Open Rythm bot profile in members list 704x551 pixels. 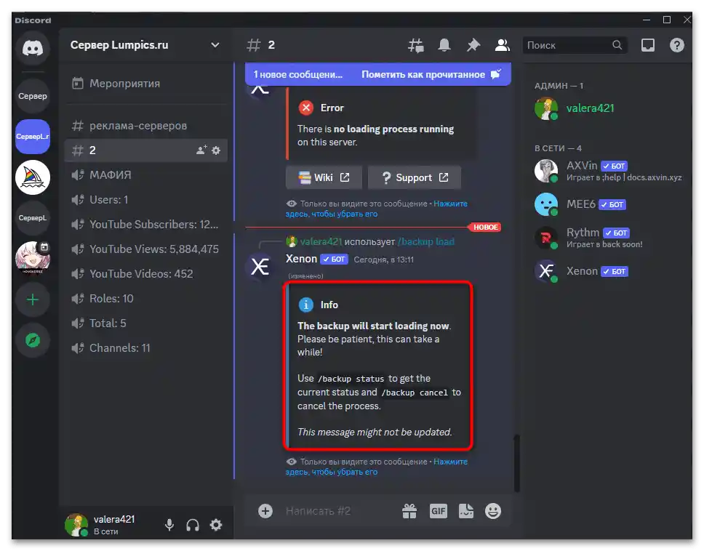(609, 238)
